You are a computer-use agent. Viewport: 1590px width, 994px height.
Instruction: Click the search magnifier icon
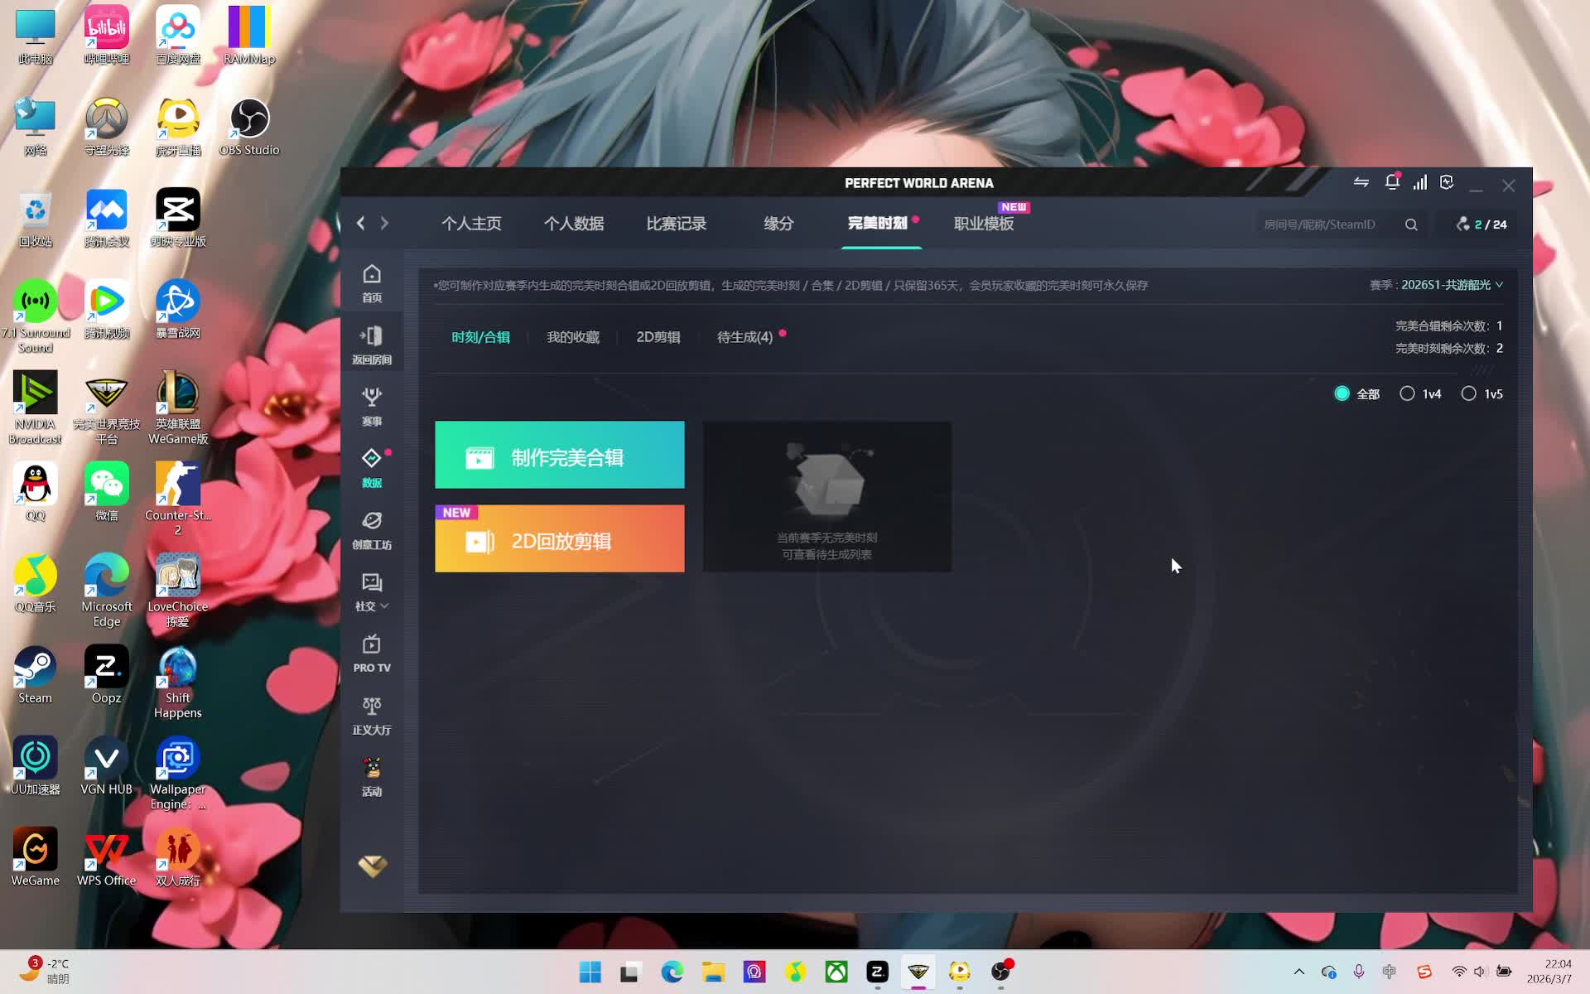pyautogui.click(x=1411, y=224)
